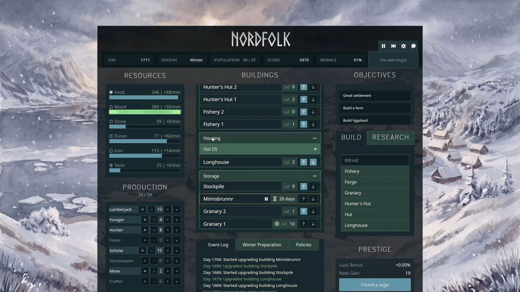The image size is (520, 292).
Task: Open the settings gear
Action: (x=404, y=46)
